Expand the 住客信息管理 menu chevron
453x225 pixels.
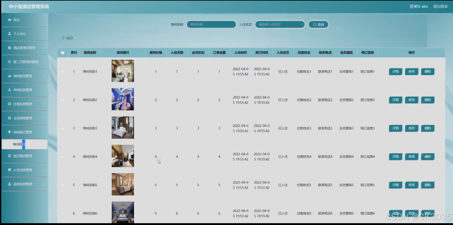pyautogui.click(x=44, y=104)
